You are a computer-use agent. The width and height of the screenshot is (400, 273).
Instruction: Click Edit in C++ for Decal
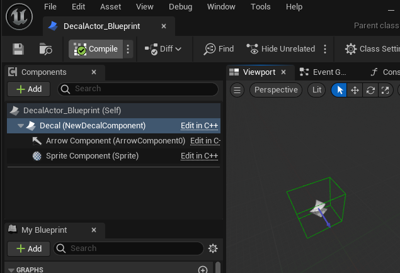click(x=199, y=126)
